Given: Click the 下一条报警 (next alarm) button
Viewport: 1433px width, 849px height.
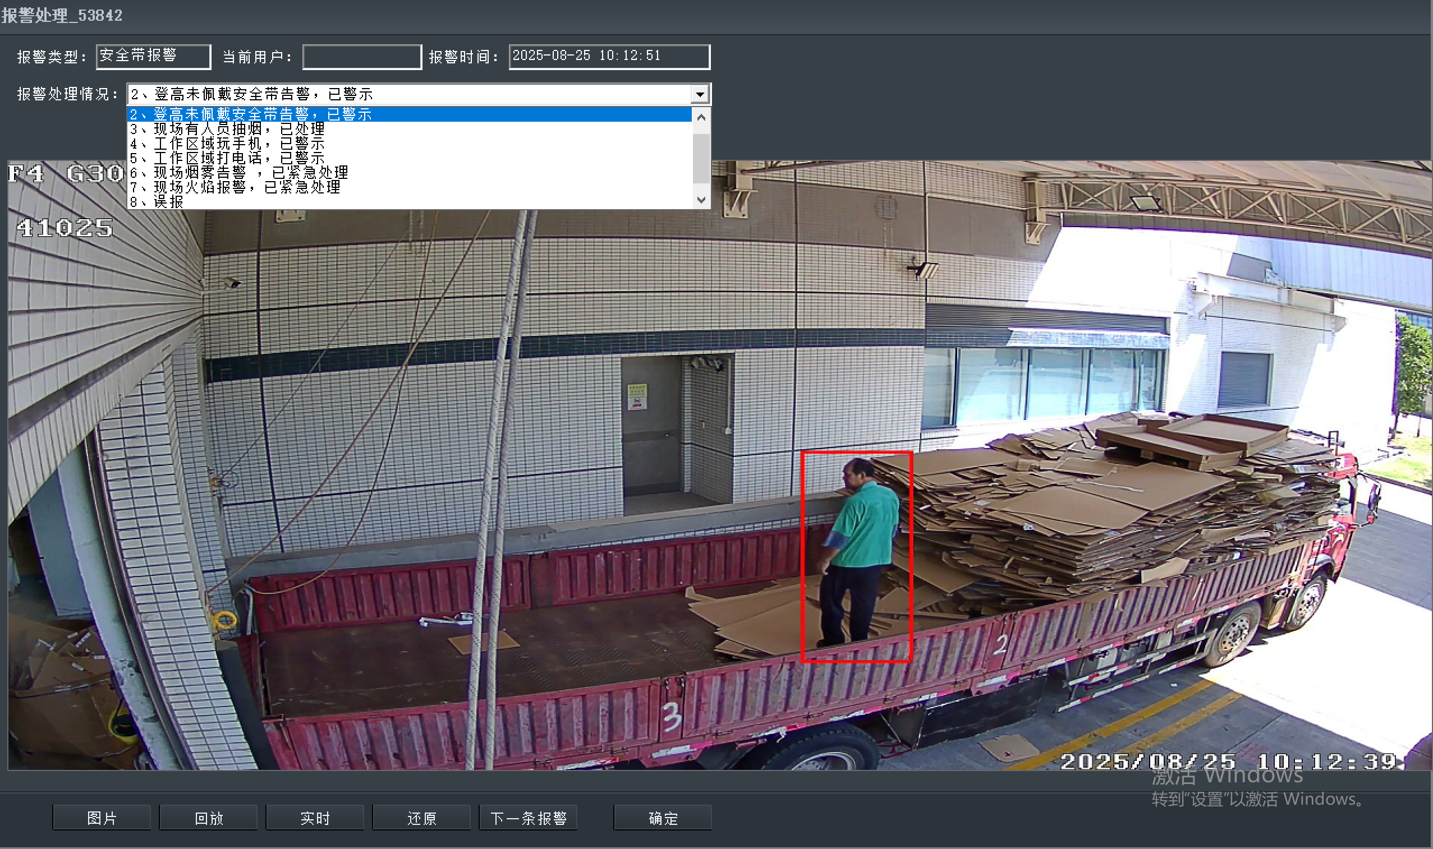Looking at the screenshot, I should click(527, 817).
